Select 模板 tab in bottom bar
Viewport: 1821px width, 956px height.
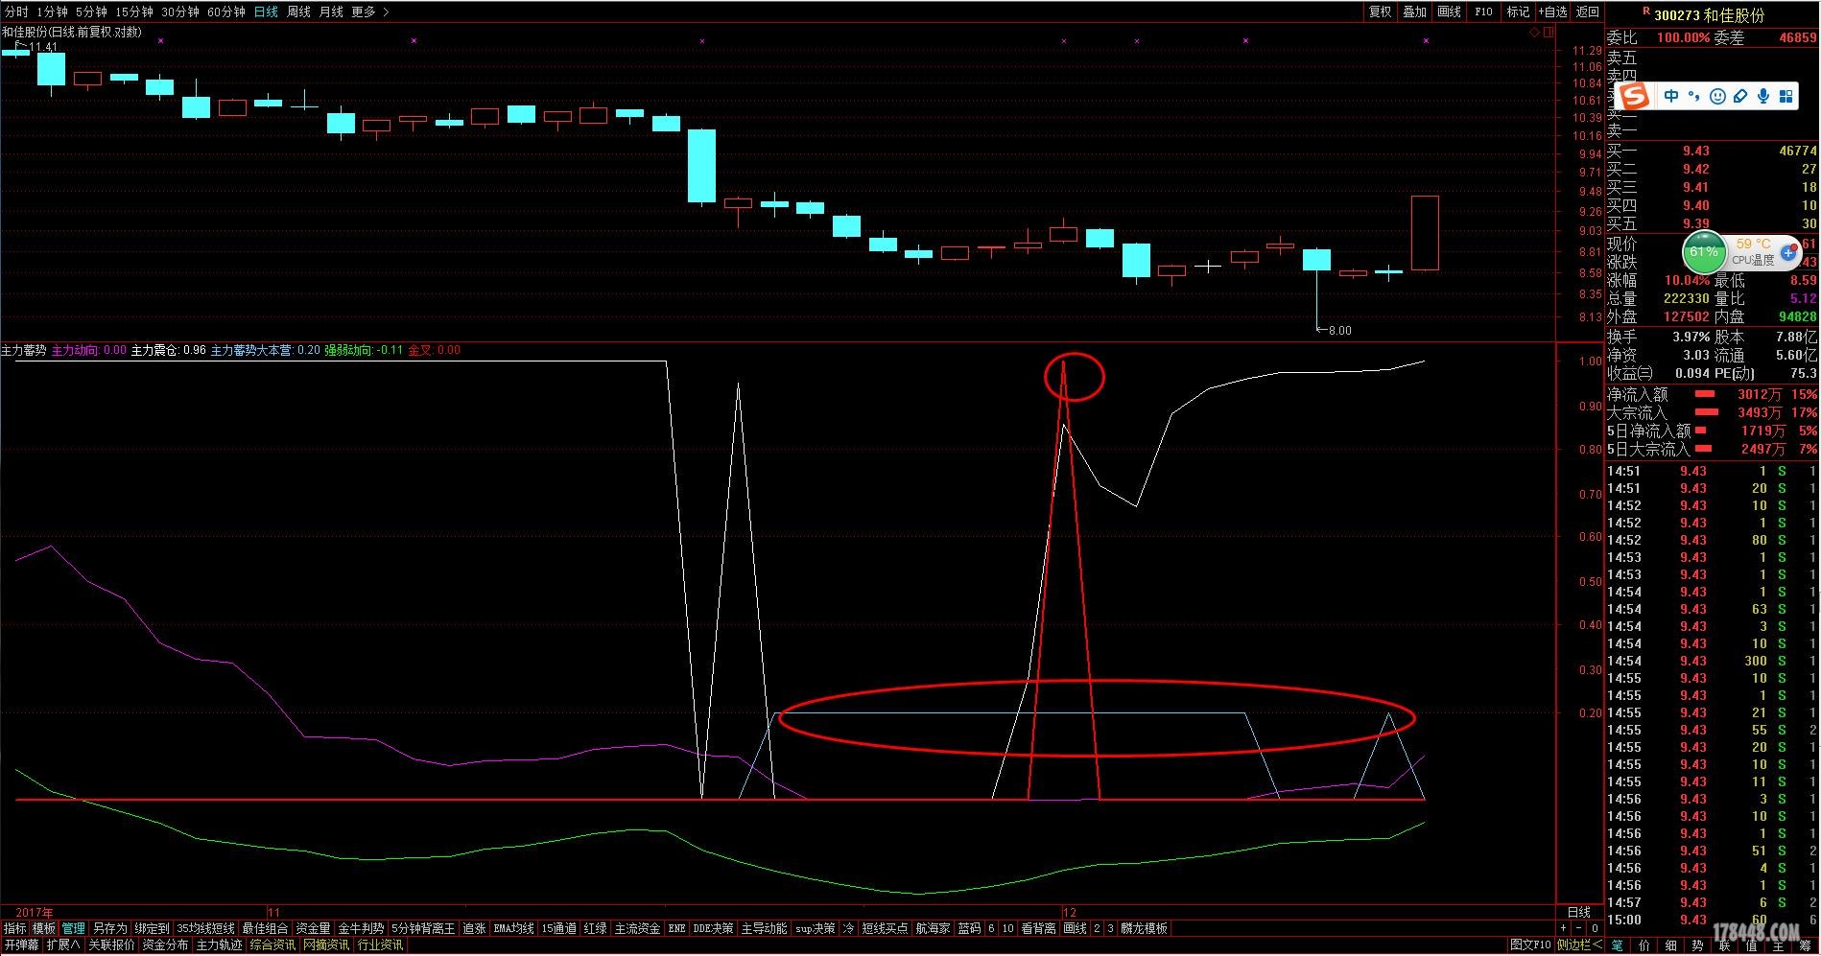tap(44, 928)
